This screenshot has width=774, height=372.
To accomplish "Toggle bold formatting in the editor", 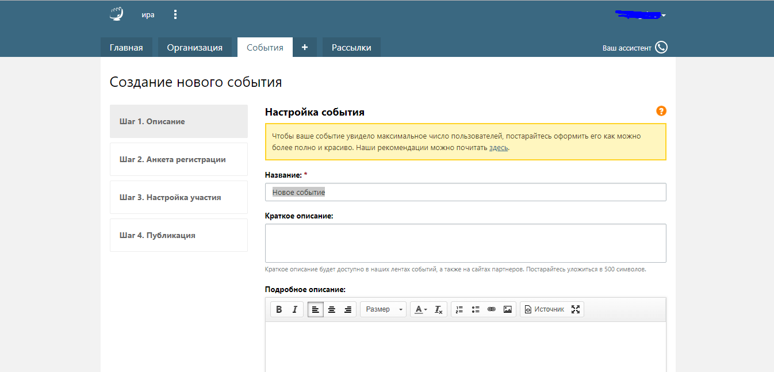I will click(279, 309).
